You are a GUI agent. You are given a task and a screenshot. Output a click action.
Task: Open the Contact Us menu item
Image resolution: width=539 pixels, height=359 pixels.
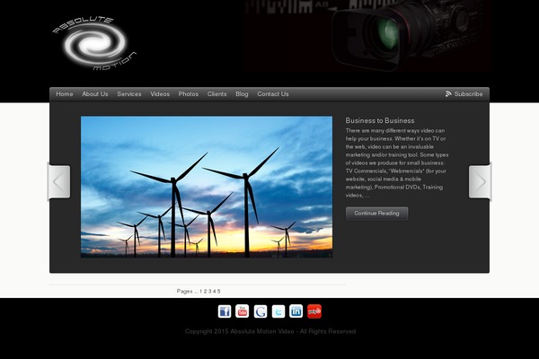pos(273,93)
